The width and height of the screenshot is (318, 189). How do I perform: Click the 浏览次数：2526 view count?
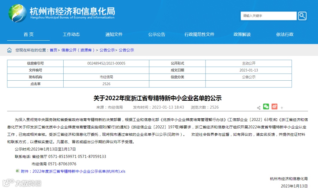tap(205, 107)
